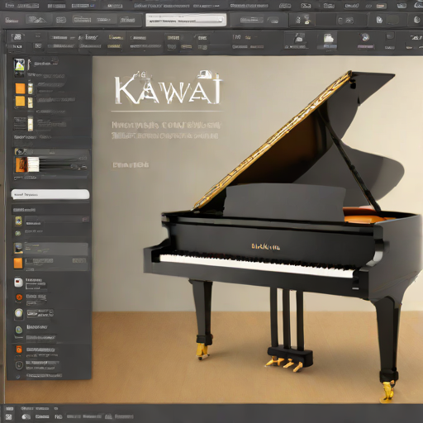Click the round green icon with blue center

19,330
